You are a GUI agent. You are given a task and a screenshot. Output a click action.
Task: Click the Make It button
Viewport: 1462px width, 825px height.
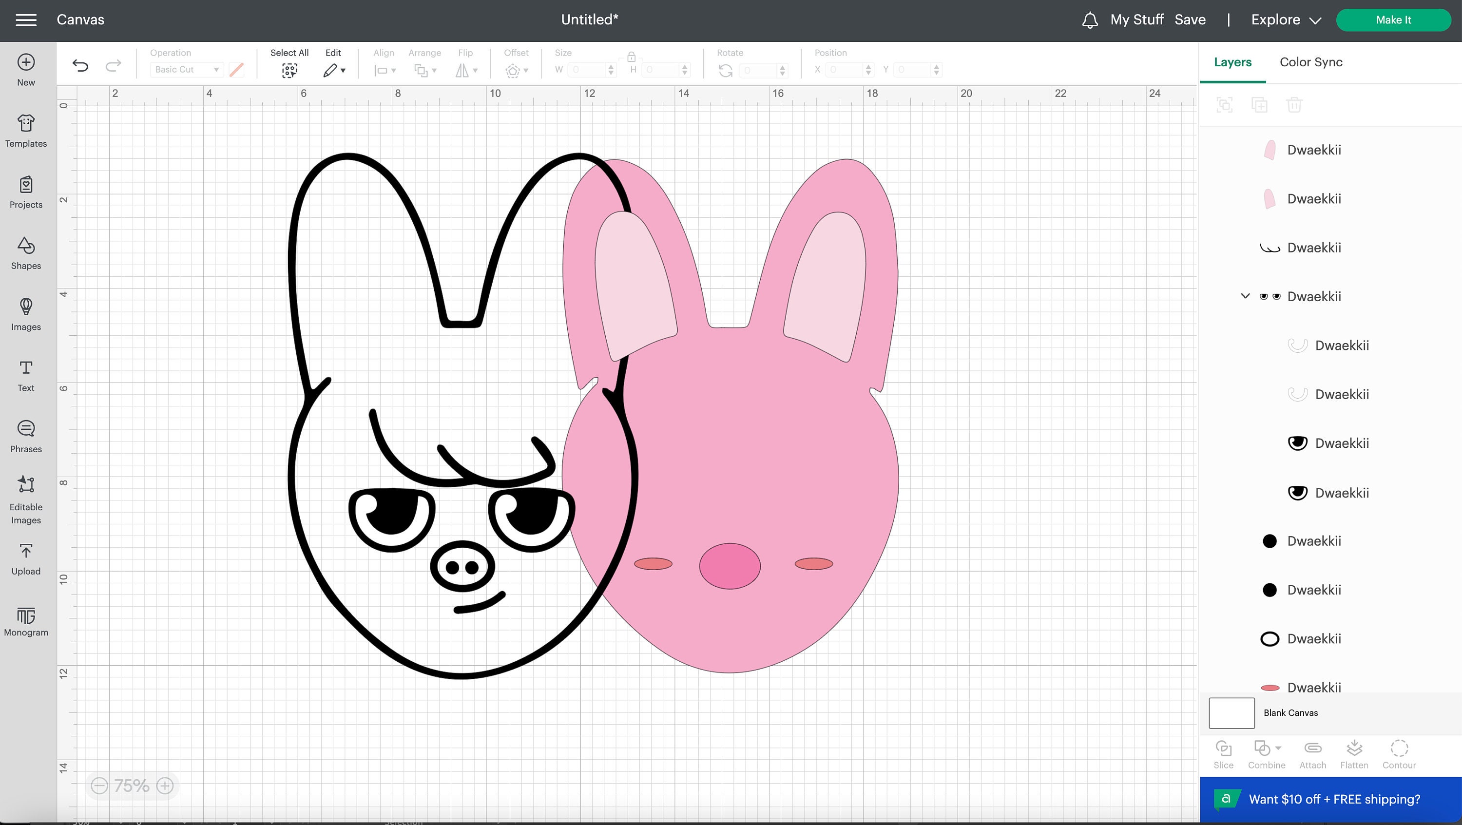pos(1394,19)
